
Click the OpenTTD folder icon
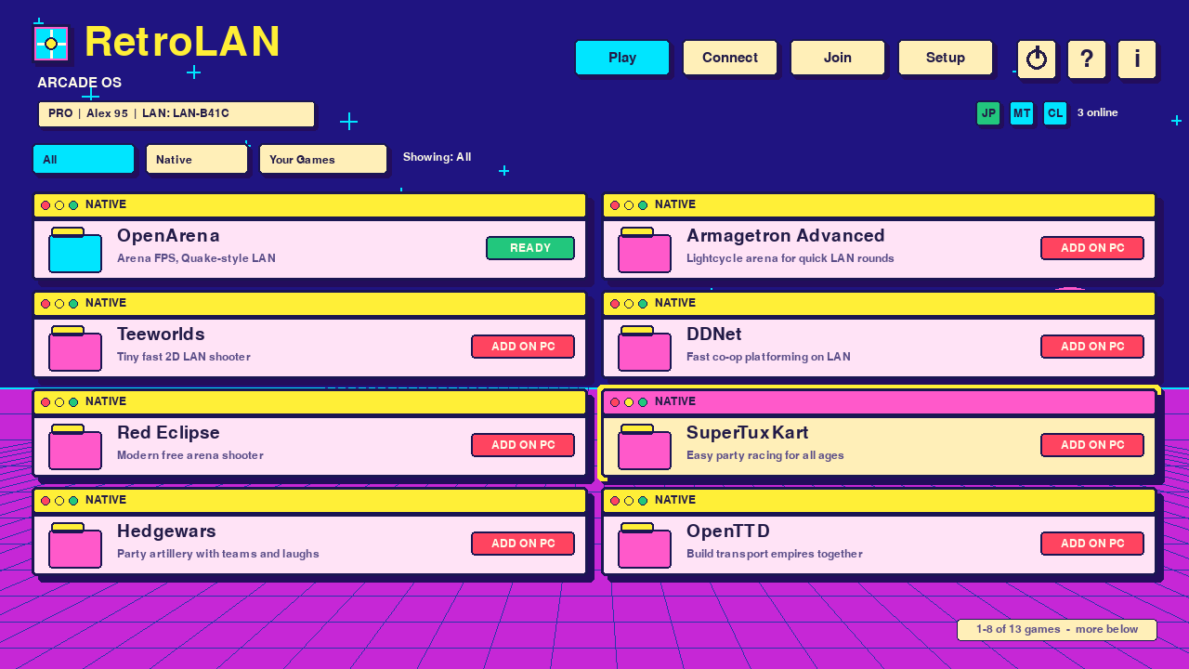(x=645, y=545)
